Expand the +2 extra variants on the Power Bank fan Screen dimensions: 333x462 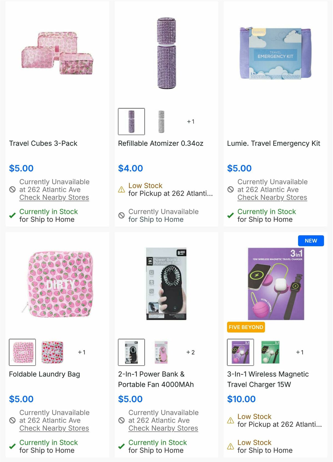point(190,352)
